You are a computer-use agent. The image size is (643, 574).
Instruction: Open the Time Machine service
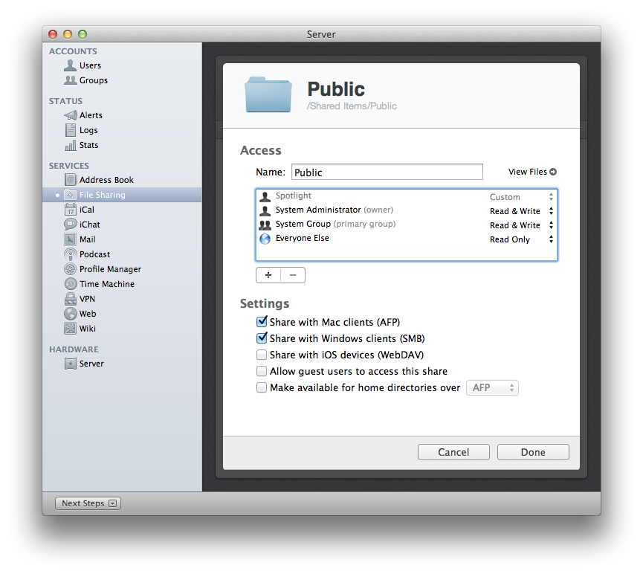coord(122,284)
